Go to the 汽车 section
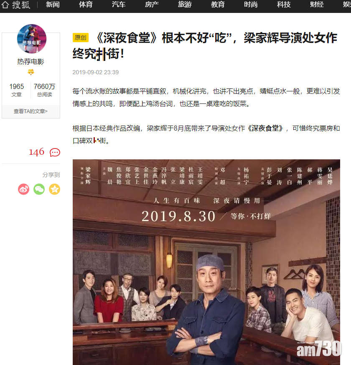 coord(119,5)
